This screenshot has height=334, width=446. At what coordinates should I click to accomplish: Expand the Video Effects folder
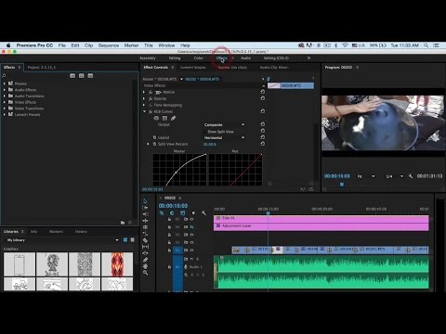tap(5, 102)
